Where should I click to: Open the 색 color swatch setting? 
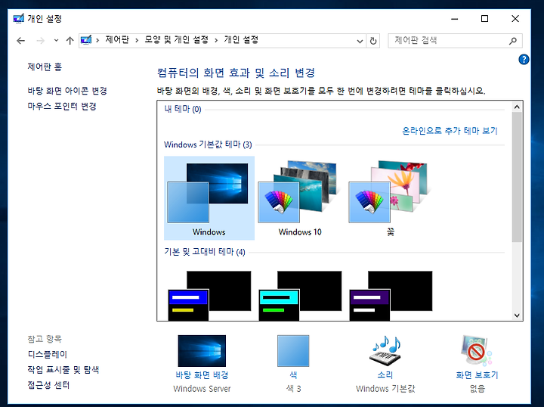[293, 351]
